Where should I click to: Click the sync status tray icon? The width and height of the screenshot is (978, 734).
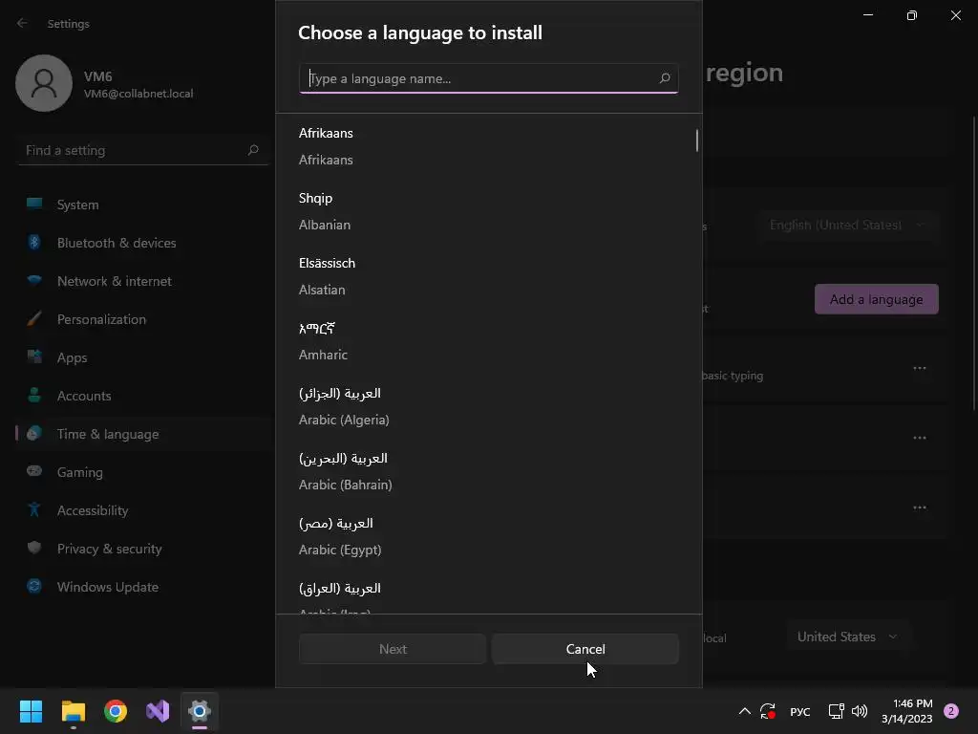click(x=768, y=711)
